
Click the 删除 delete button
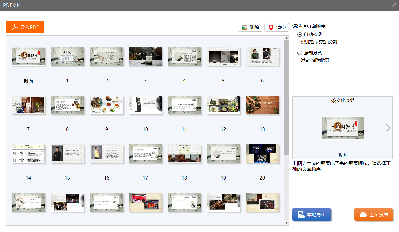[250, 27]
